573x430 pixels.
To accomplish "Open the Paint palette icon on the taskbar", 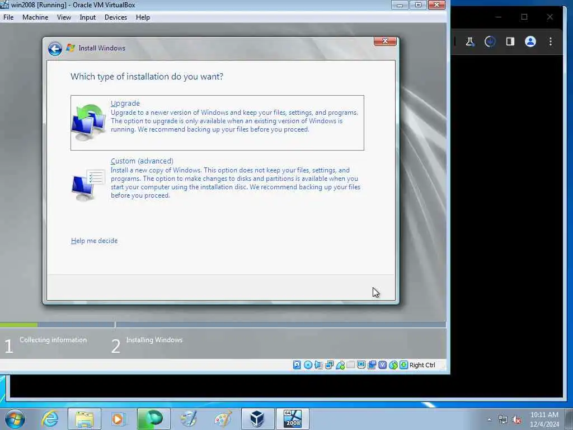I will (x=223, y=419).
